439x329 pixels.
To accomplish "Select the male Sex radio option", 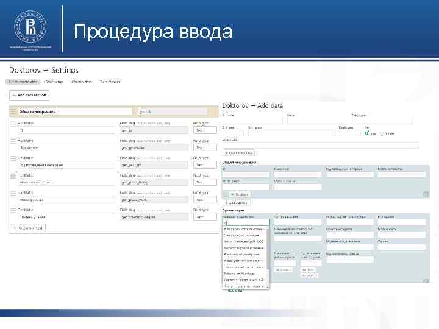I will click(366, 133).
